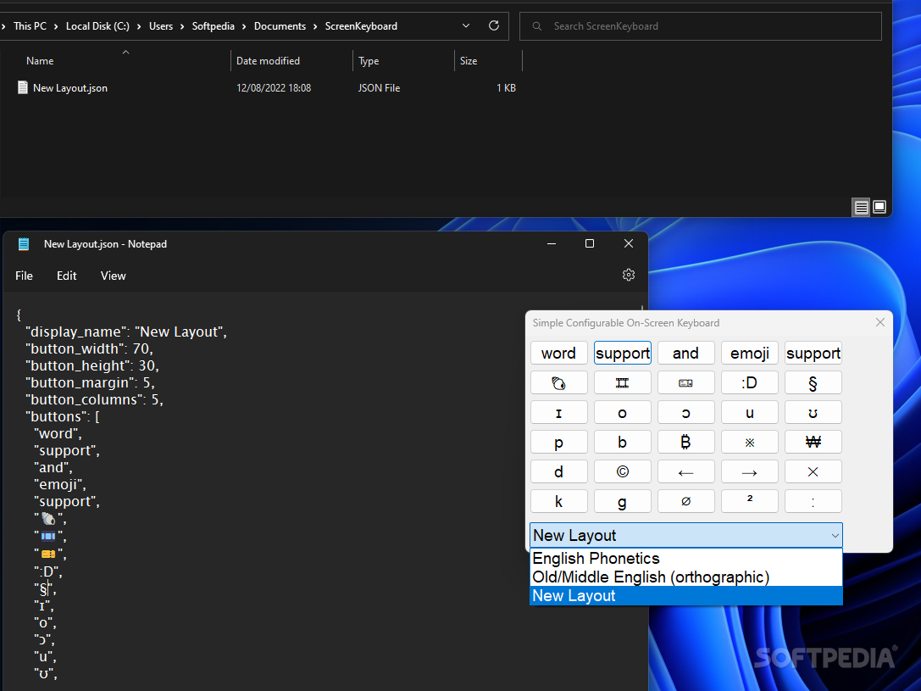Click the open o ɔ key

point(685,413)
